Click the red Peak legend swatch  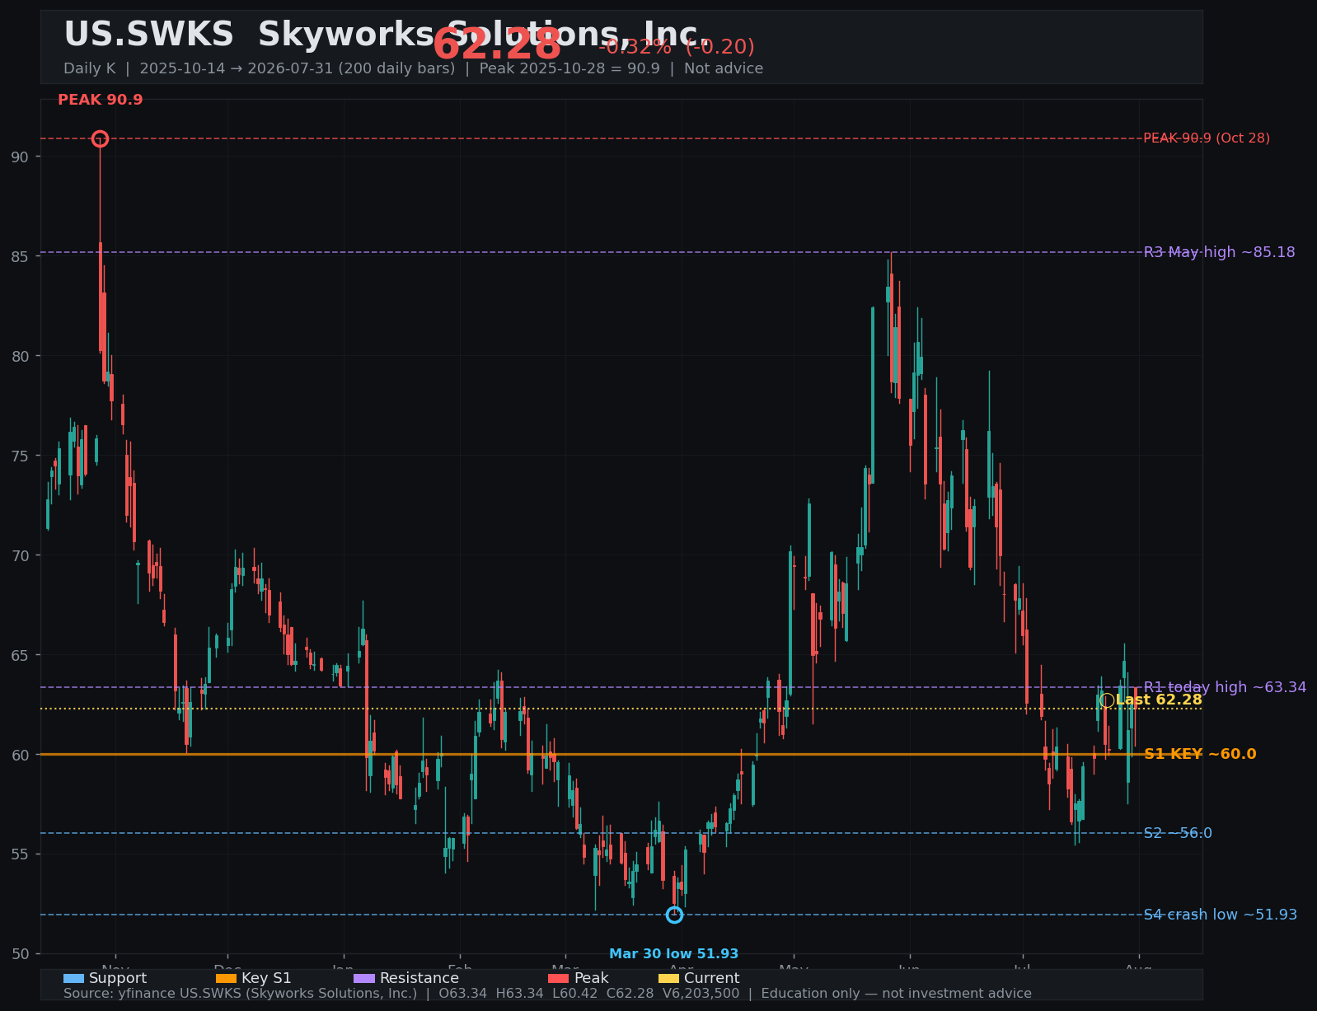tap(559, 978)
